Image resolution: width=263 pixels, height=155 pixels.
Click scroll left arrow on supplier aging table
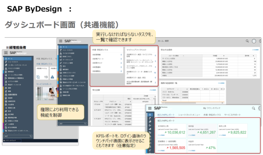163,103
